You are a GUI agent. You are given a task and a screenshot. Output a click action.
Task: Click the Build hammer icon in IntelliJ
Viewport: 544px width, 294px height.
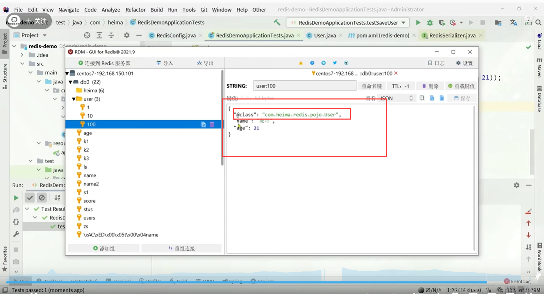(x=277, y=22)
